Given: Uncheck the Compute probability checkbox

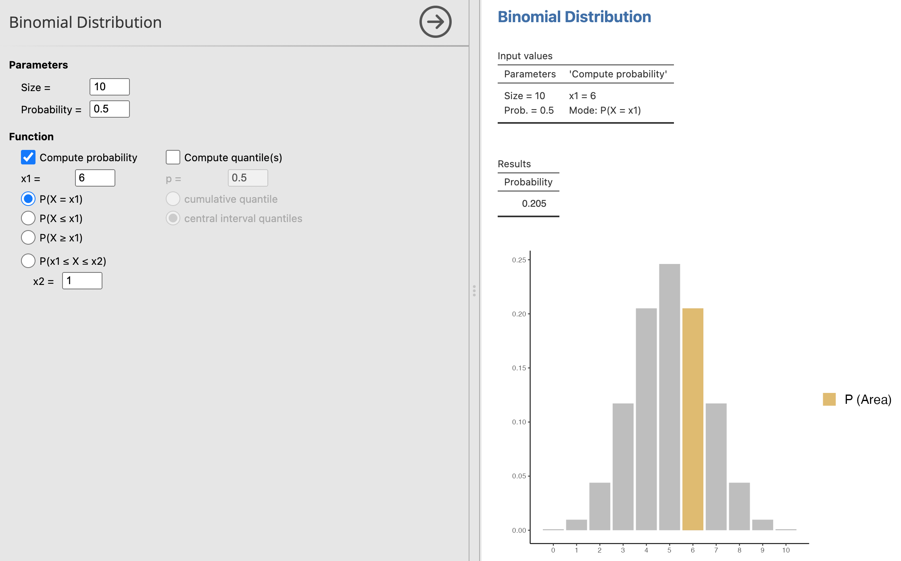Looking at the screenshot, I should (x=28, y=157).
